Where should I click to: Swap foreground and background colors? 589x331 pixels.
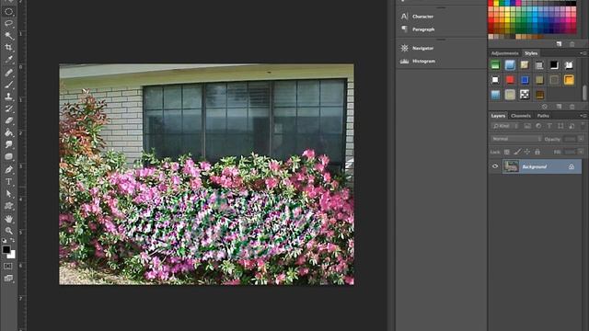12,240
